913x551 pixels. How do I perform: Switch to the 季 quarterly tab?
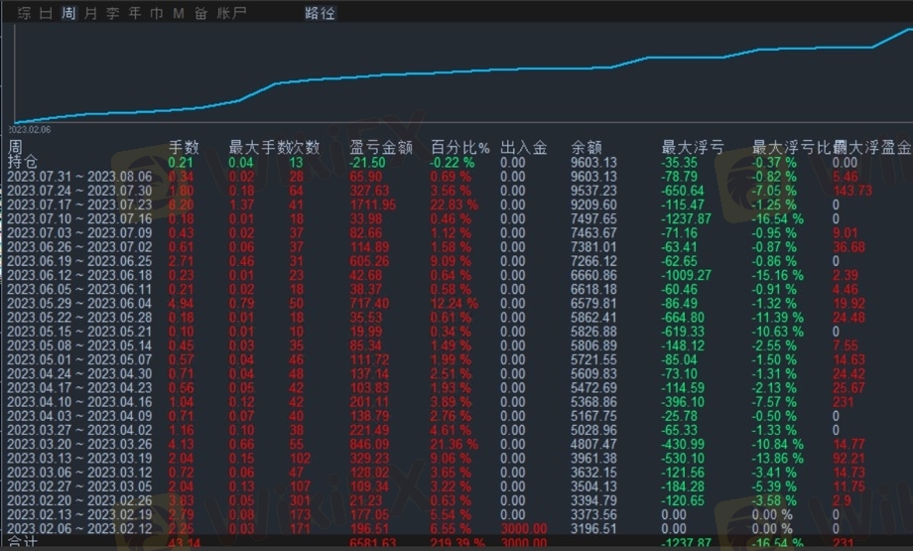pos(112,14)
